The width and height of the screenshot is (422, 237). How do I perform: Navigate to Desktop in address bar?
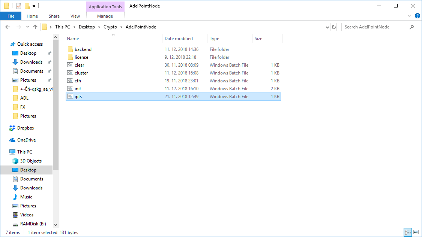pyautogui.click(x=87, y=27)
